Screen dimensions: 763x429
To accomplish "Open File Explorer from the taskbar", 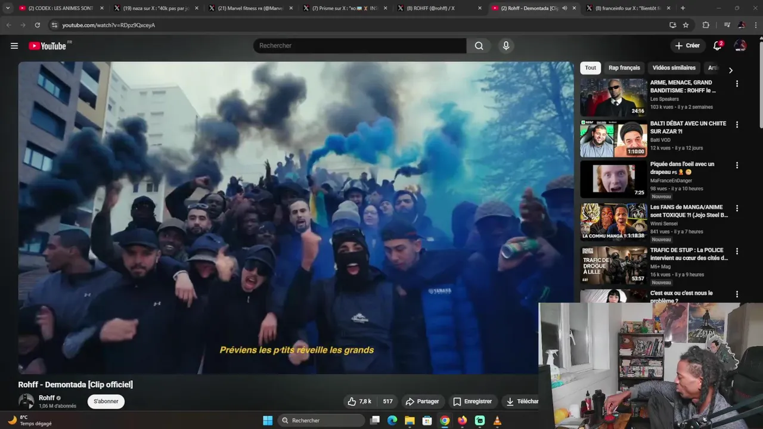I will coord(410,420).
